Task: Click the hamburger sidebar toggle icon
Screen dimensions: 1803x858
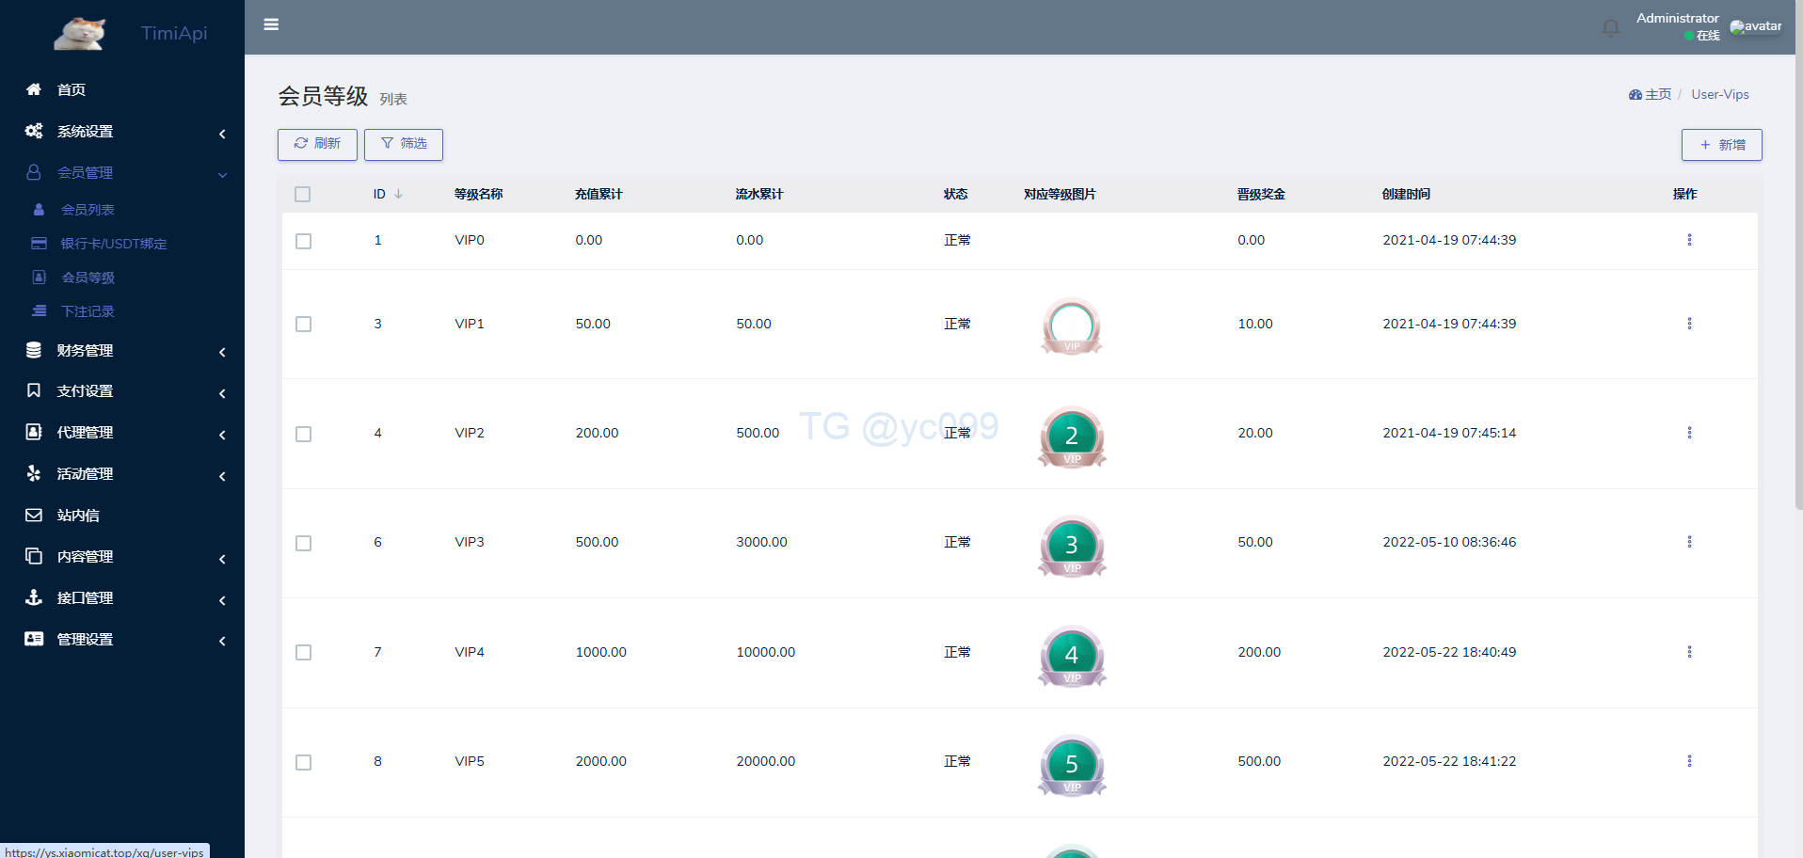Action: pos(271,24)
